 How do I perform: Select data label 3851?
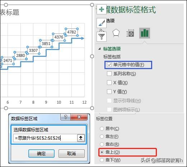click(46, 44)
